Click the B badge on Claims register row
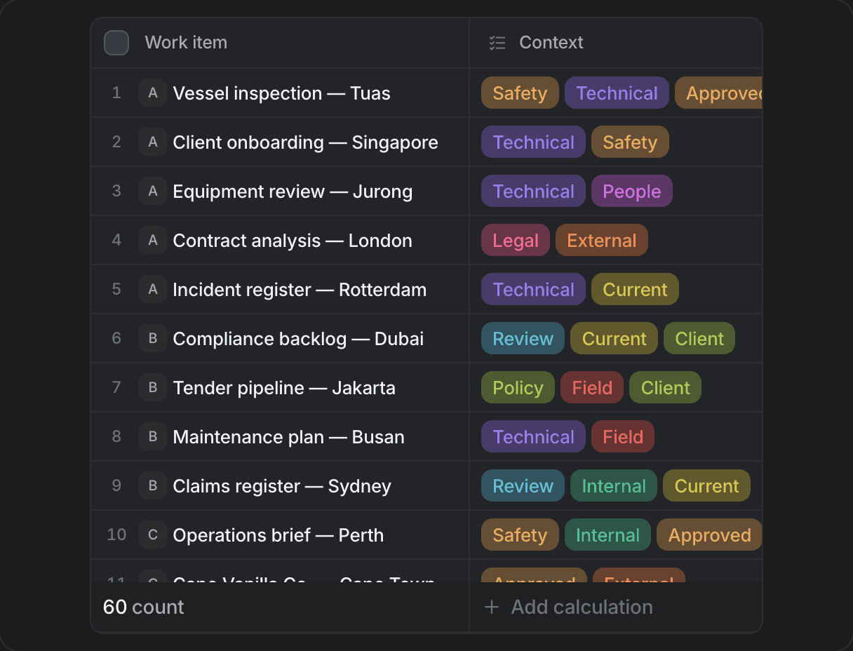Screen dimensions: 853x651 (153, 485)
